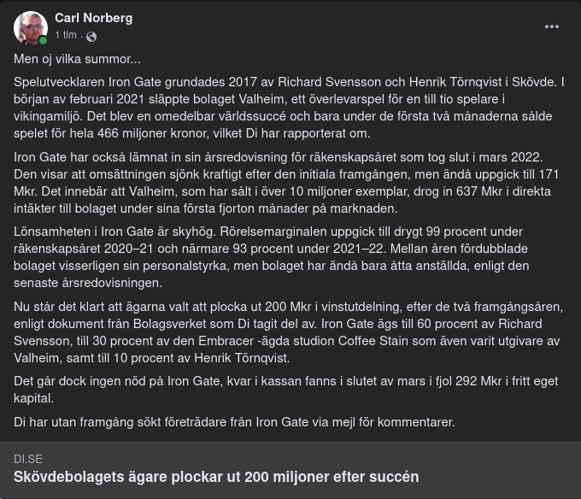Click the "Men oj vilka summor..." line
The image size is (581, 499).
click(x=77, y=60)
